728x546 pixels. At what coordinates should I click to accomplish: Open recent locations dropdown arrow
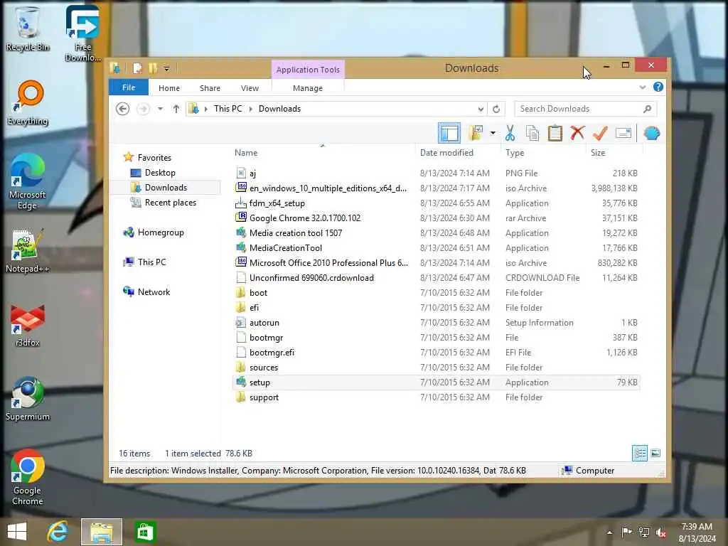(160, 109)
